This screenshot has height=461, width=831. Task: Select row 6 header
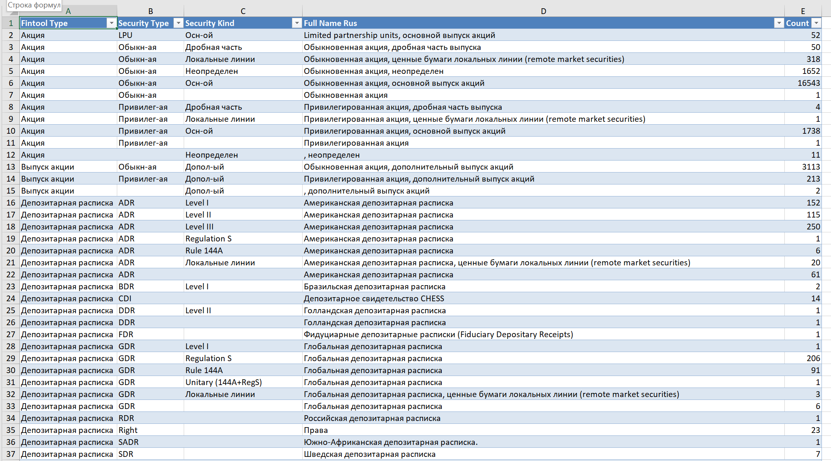point(11,83)
